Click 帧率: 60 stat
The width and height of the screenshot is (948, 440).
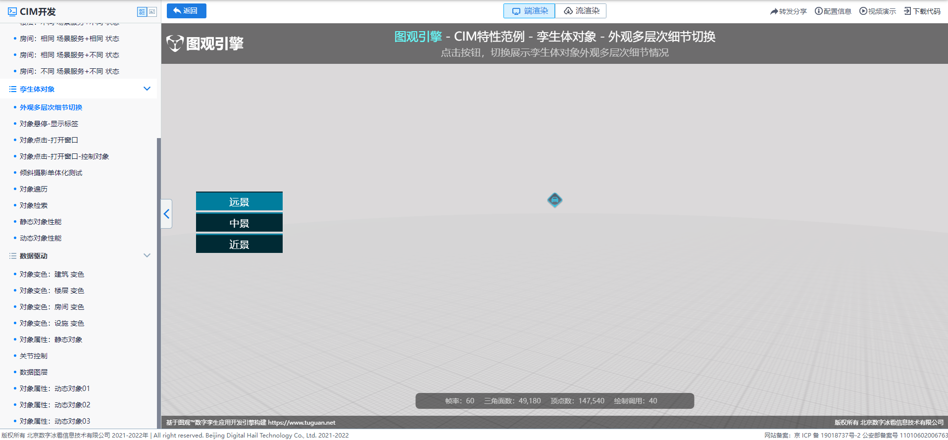pyautogui.click(x=459, y=401)
